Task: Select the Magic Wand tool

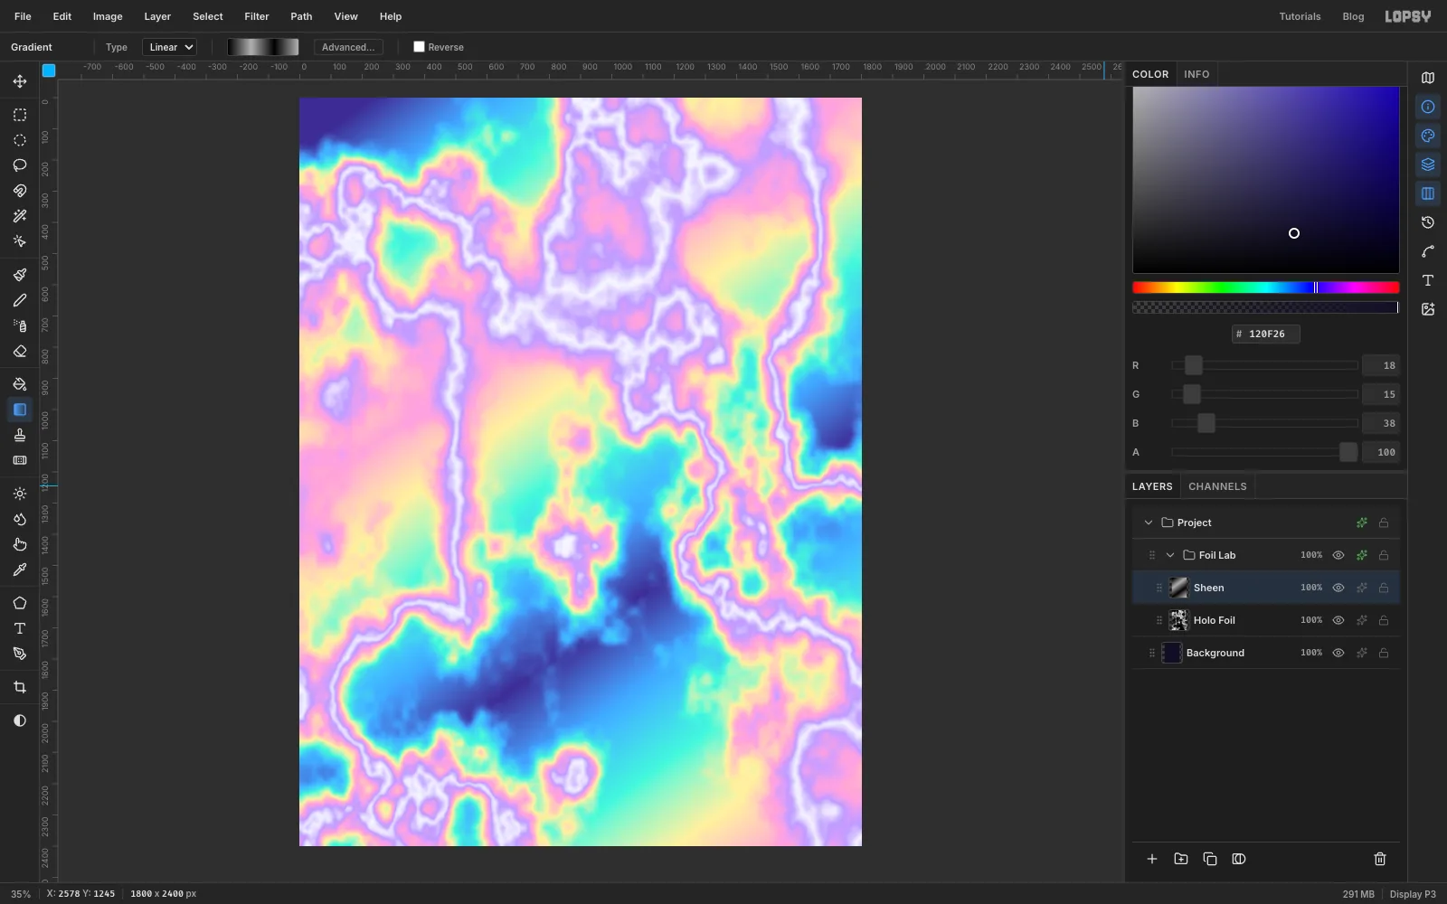Action: click(20, 216)
